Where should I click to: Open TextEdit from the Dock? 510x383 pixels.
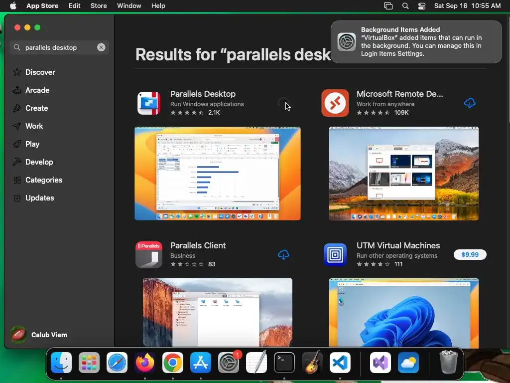(x=256, y=363)
